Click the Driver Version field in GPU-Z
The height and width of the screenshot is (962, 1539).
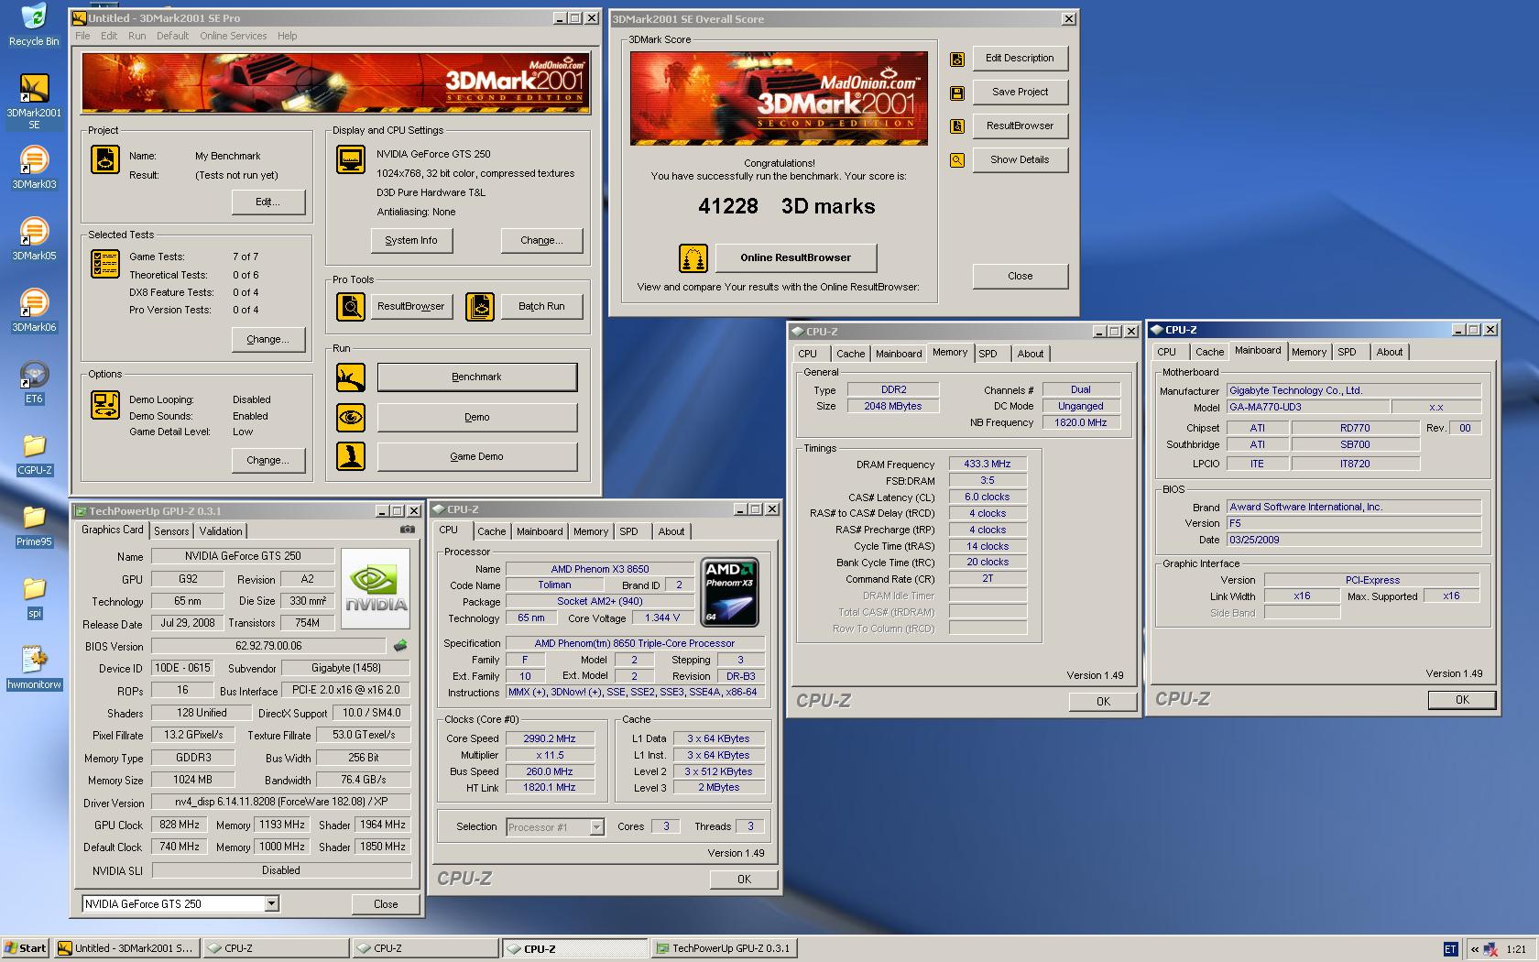pos(281,802)
